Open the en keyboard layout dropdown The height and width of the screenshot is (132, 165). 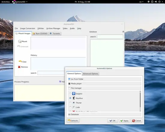click(x=141, y=2)
